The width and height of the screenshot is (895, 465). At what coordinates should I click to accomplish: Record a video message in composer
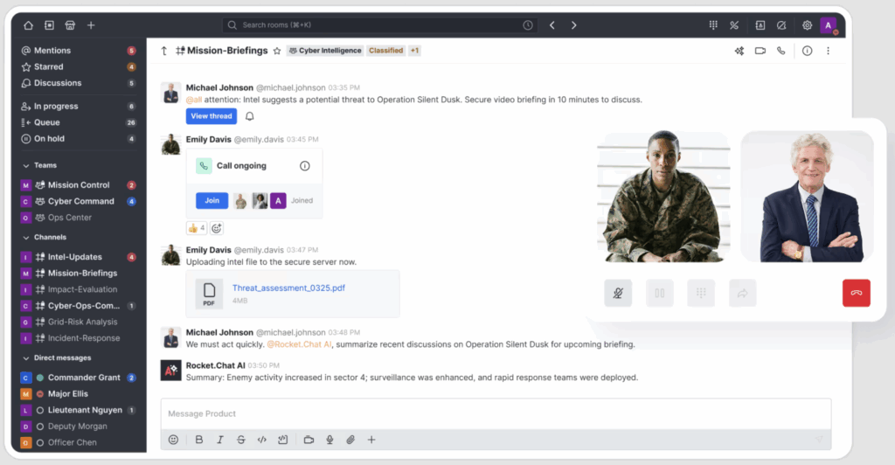coord(309,440)
